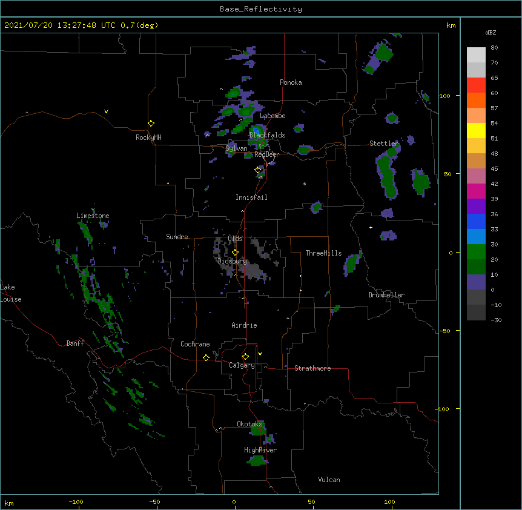Pick the royal blue 33-36 dBZ swatch
Screen dimensions: 522x510
point(476,221)
